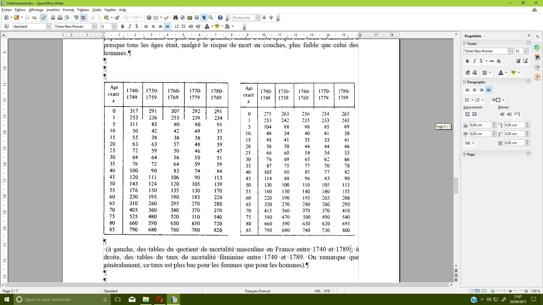Image resolution: width=543 pixels, height=305 pixels.
Task: Open the Styles sidebar deck icon
Action: click(537, 57)
